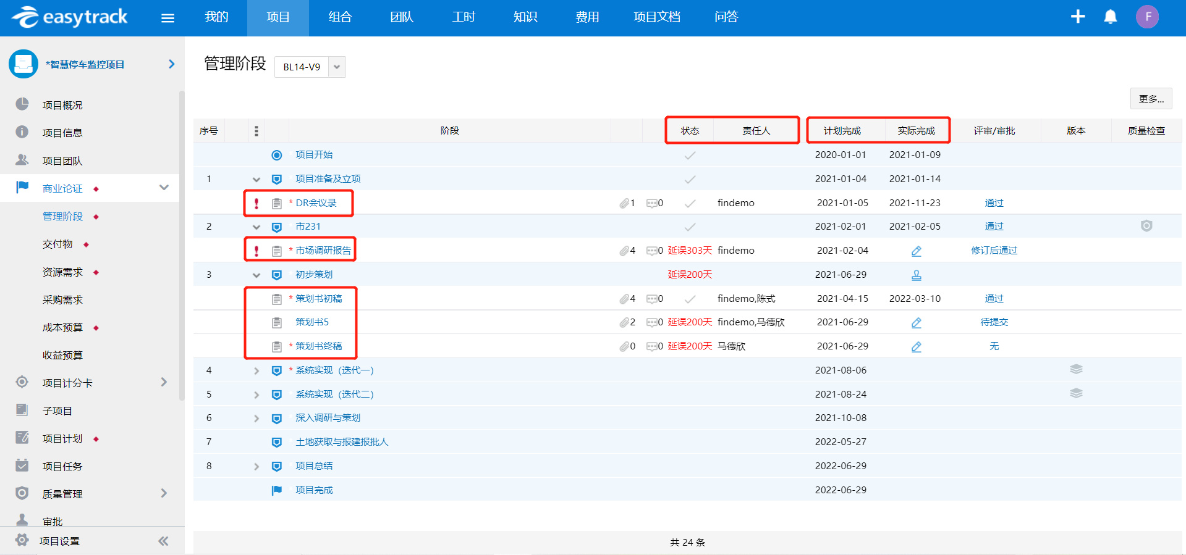The width and height of the screenshot is (1186, 555).
Task: Click 待提交 review status link
Action: click(994, 322)
